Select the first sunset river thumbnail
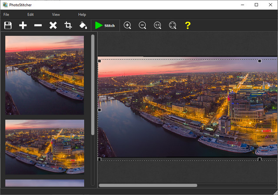 pos(44,75)
